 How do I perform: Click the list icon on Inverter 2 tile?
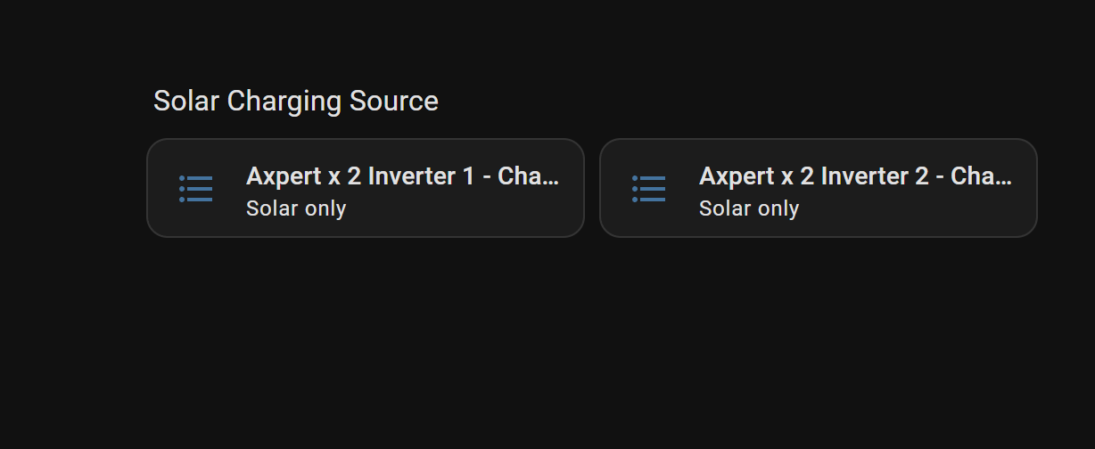tap(649, 188)
